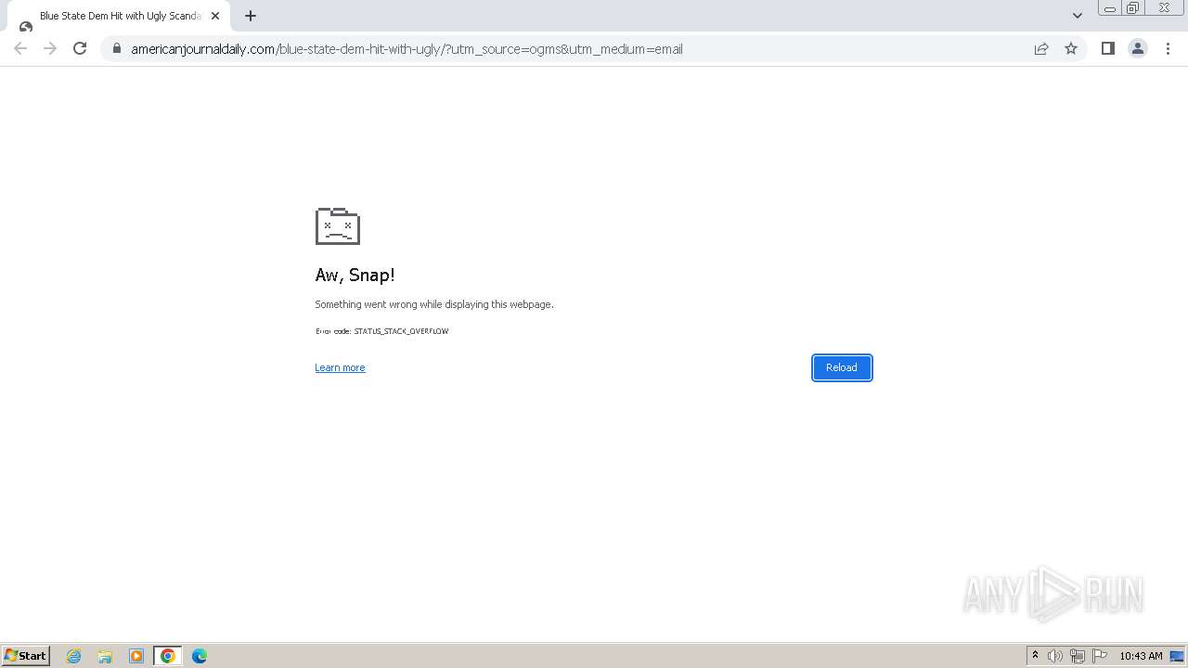Go forward to the next page

click(x=50, y=48)
